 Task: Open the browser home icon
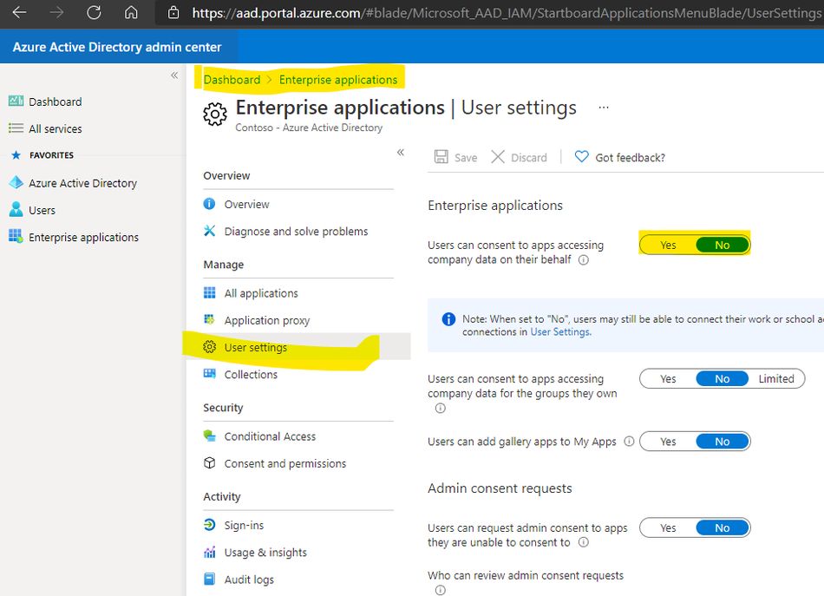tap(131, 12)
